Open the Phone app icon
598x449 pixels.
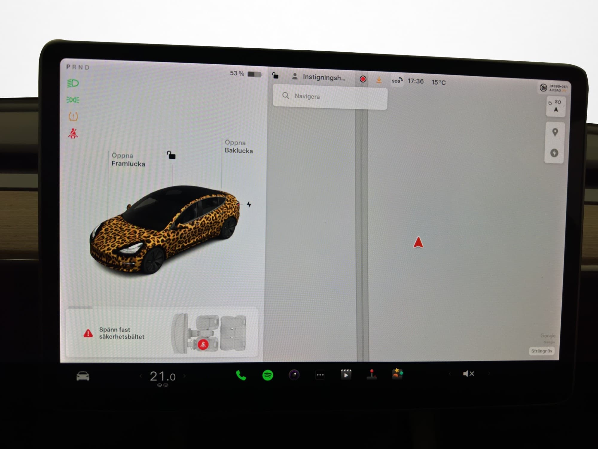click(241, 375)
